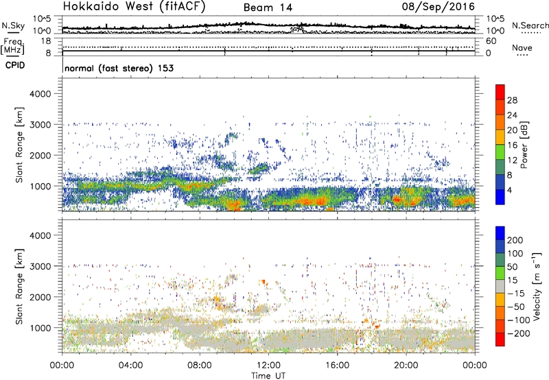Click "1000" on the power panel's range axis
The image size is (549, 380).
click(x=40, y=186)
